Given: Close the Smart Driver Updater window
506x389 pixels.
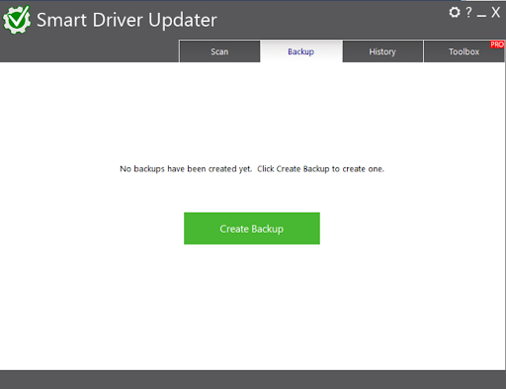Looking at the screenshot, I should click(495, 13).
